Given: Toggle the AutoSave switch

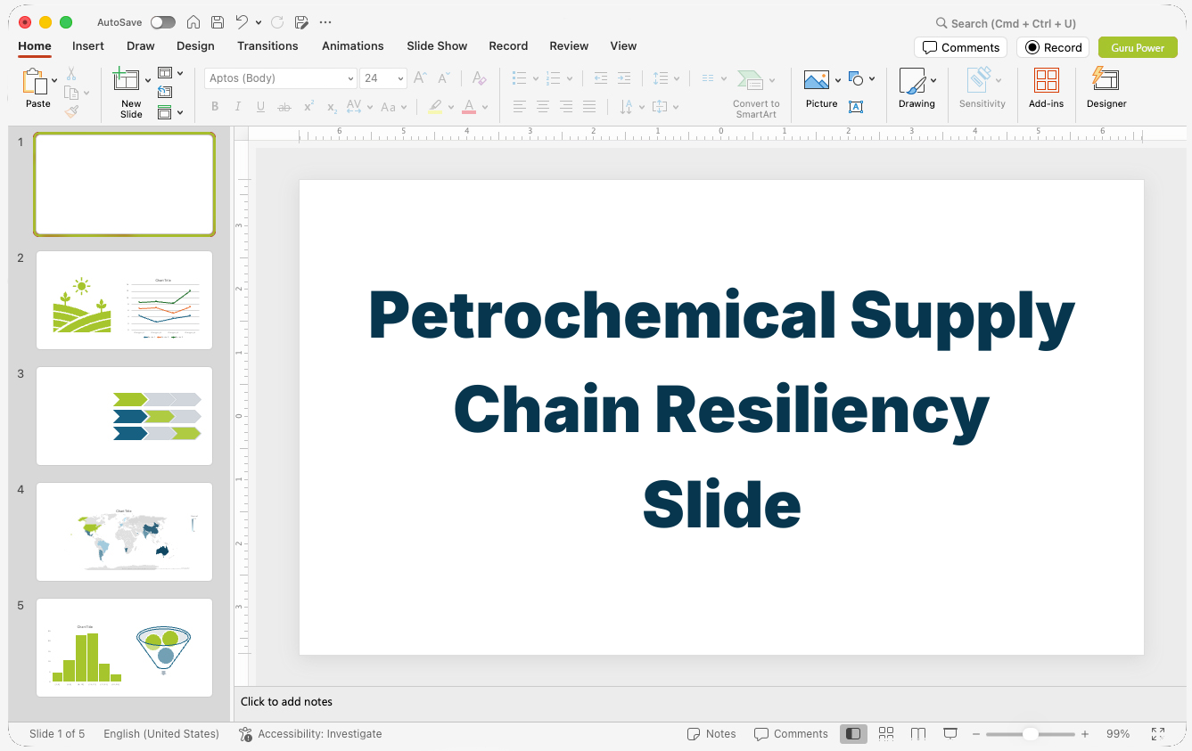Looking at the screenshot, I should [x=163, y=22].
